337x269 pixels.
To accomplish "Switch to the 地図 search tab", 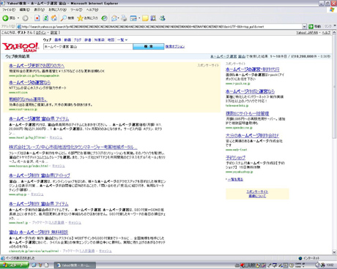I will tap(111, 39).
